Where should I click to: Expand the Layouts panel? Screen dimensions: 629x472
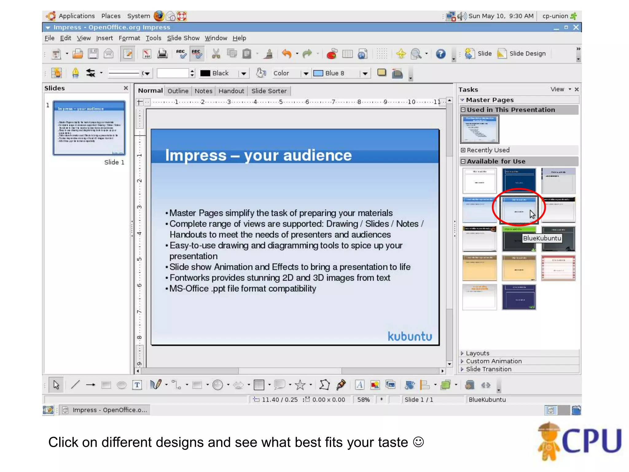519,353
